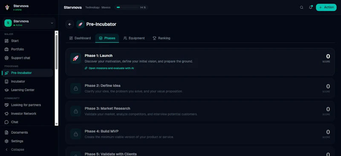Open the Phase 1: Launch title
This screenshot has width=341, height=156.
pos(98,56)
